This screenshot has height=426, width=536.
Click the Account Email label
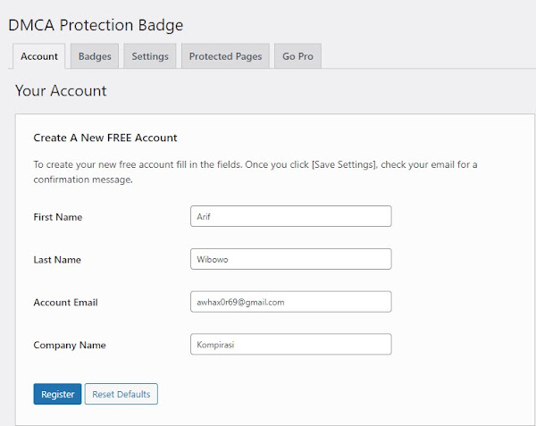coord(65,303)
